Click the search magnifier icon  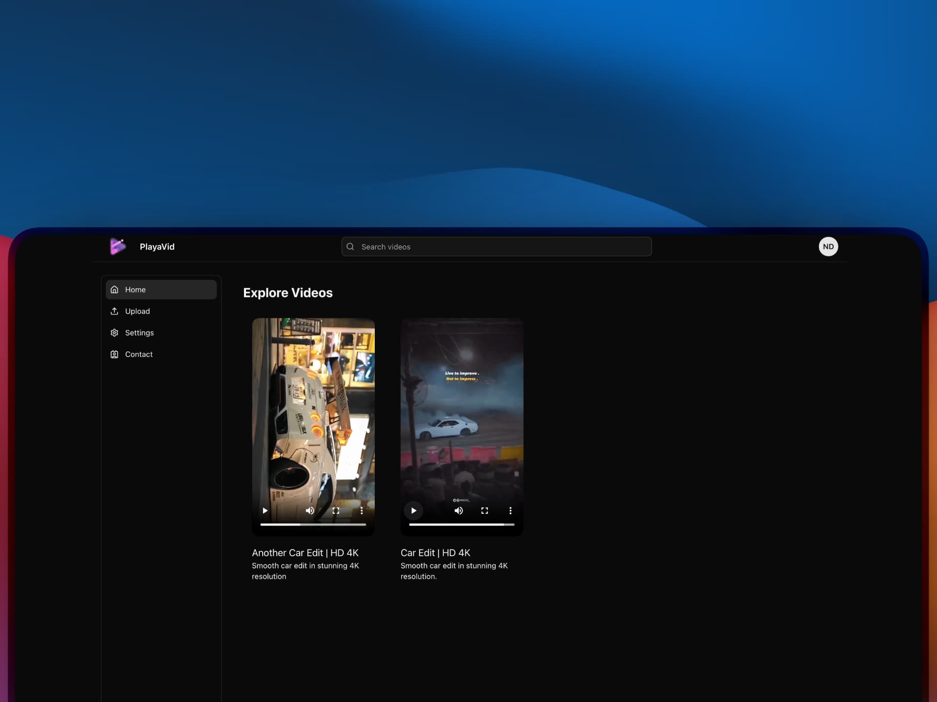coord(350,247)
